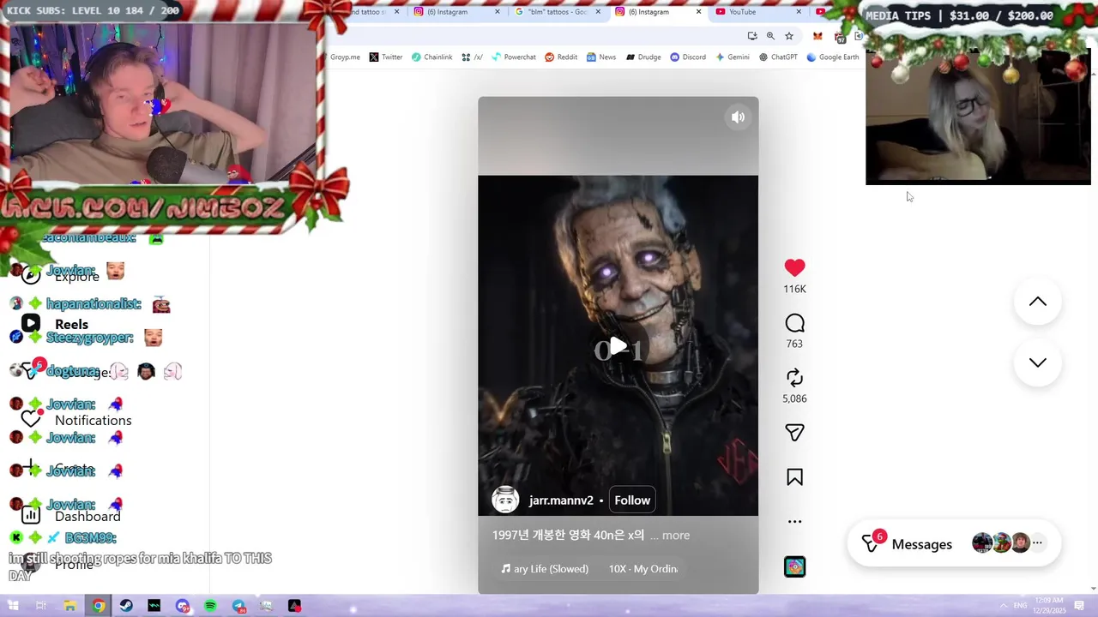
Task: Open the News bookmark
Action: (x=601, y=57)
